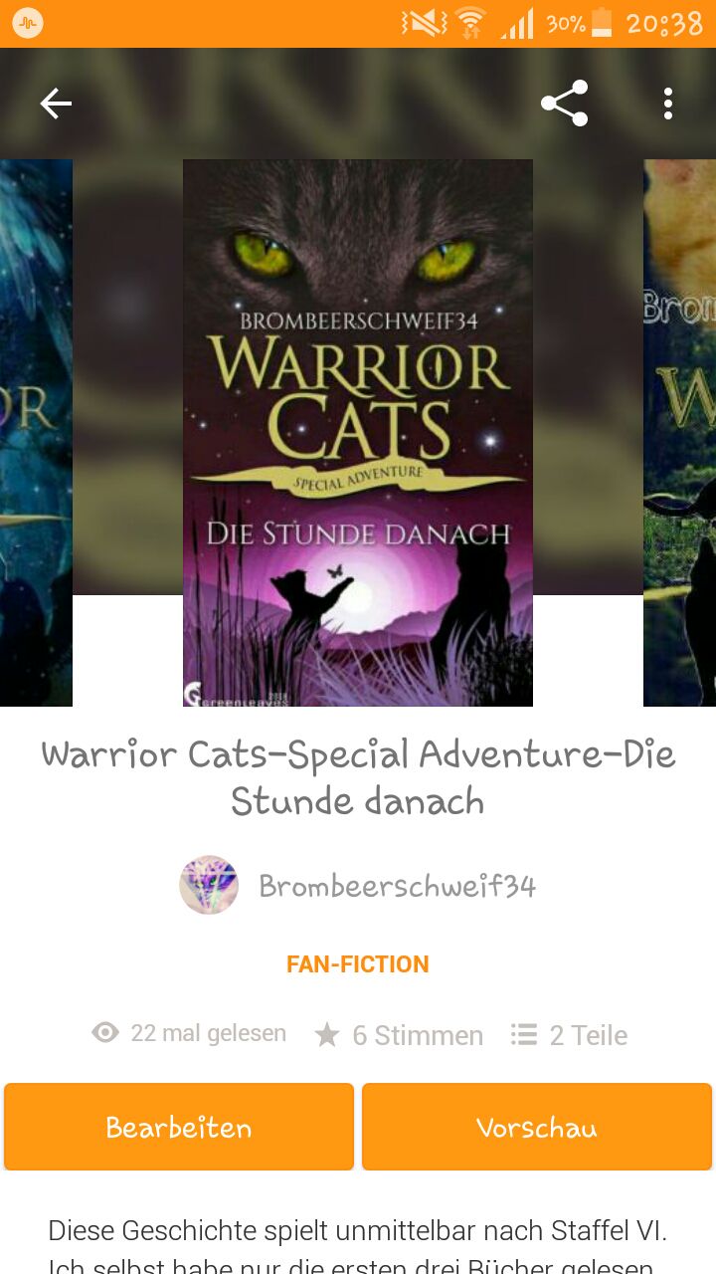Tap the battery indicator in status bar
The height and width of the screenshot is (1274, 716).
pyautogui.click(x=602, y=22)
